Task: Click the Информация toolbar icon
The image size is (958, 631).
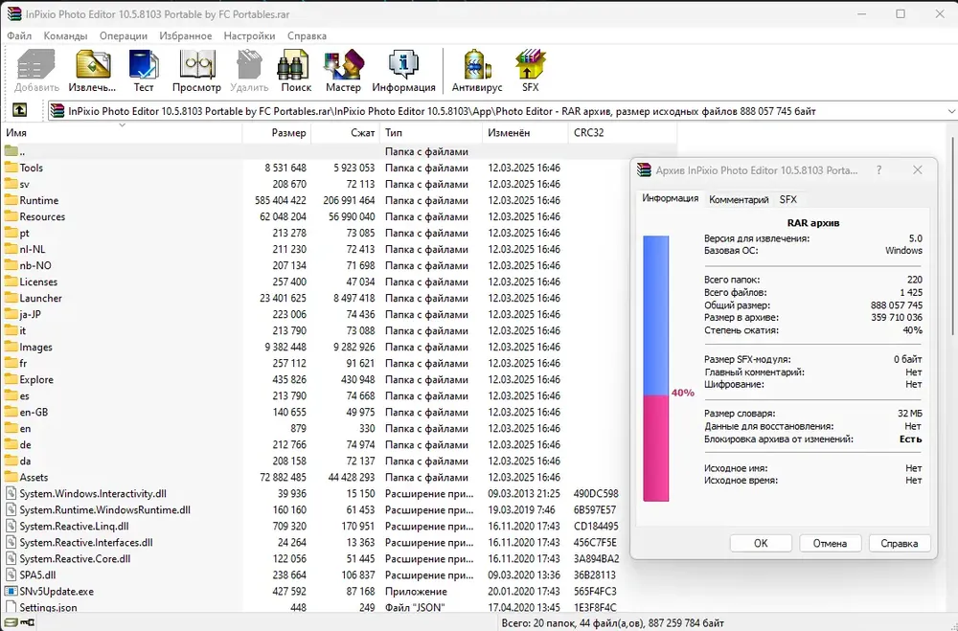Action: tap(403, 64)
